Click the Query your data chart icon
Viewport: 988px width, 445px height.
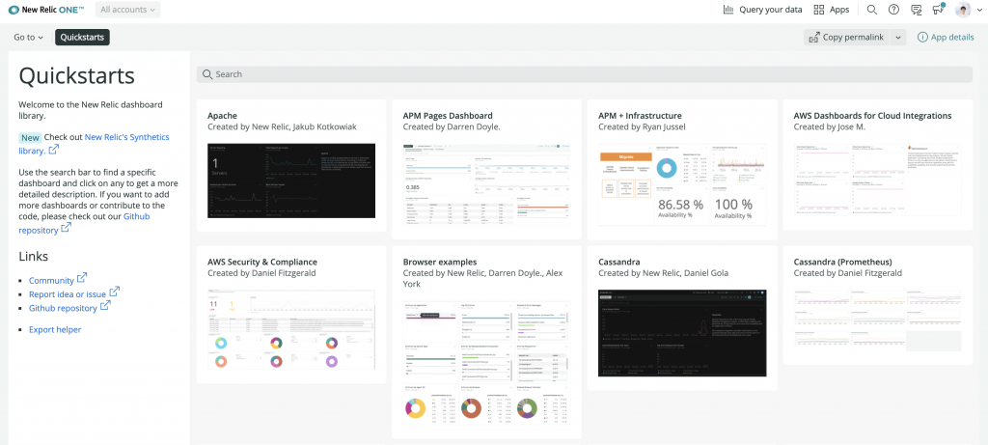click(x=728, y=10)
